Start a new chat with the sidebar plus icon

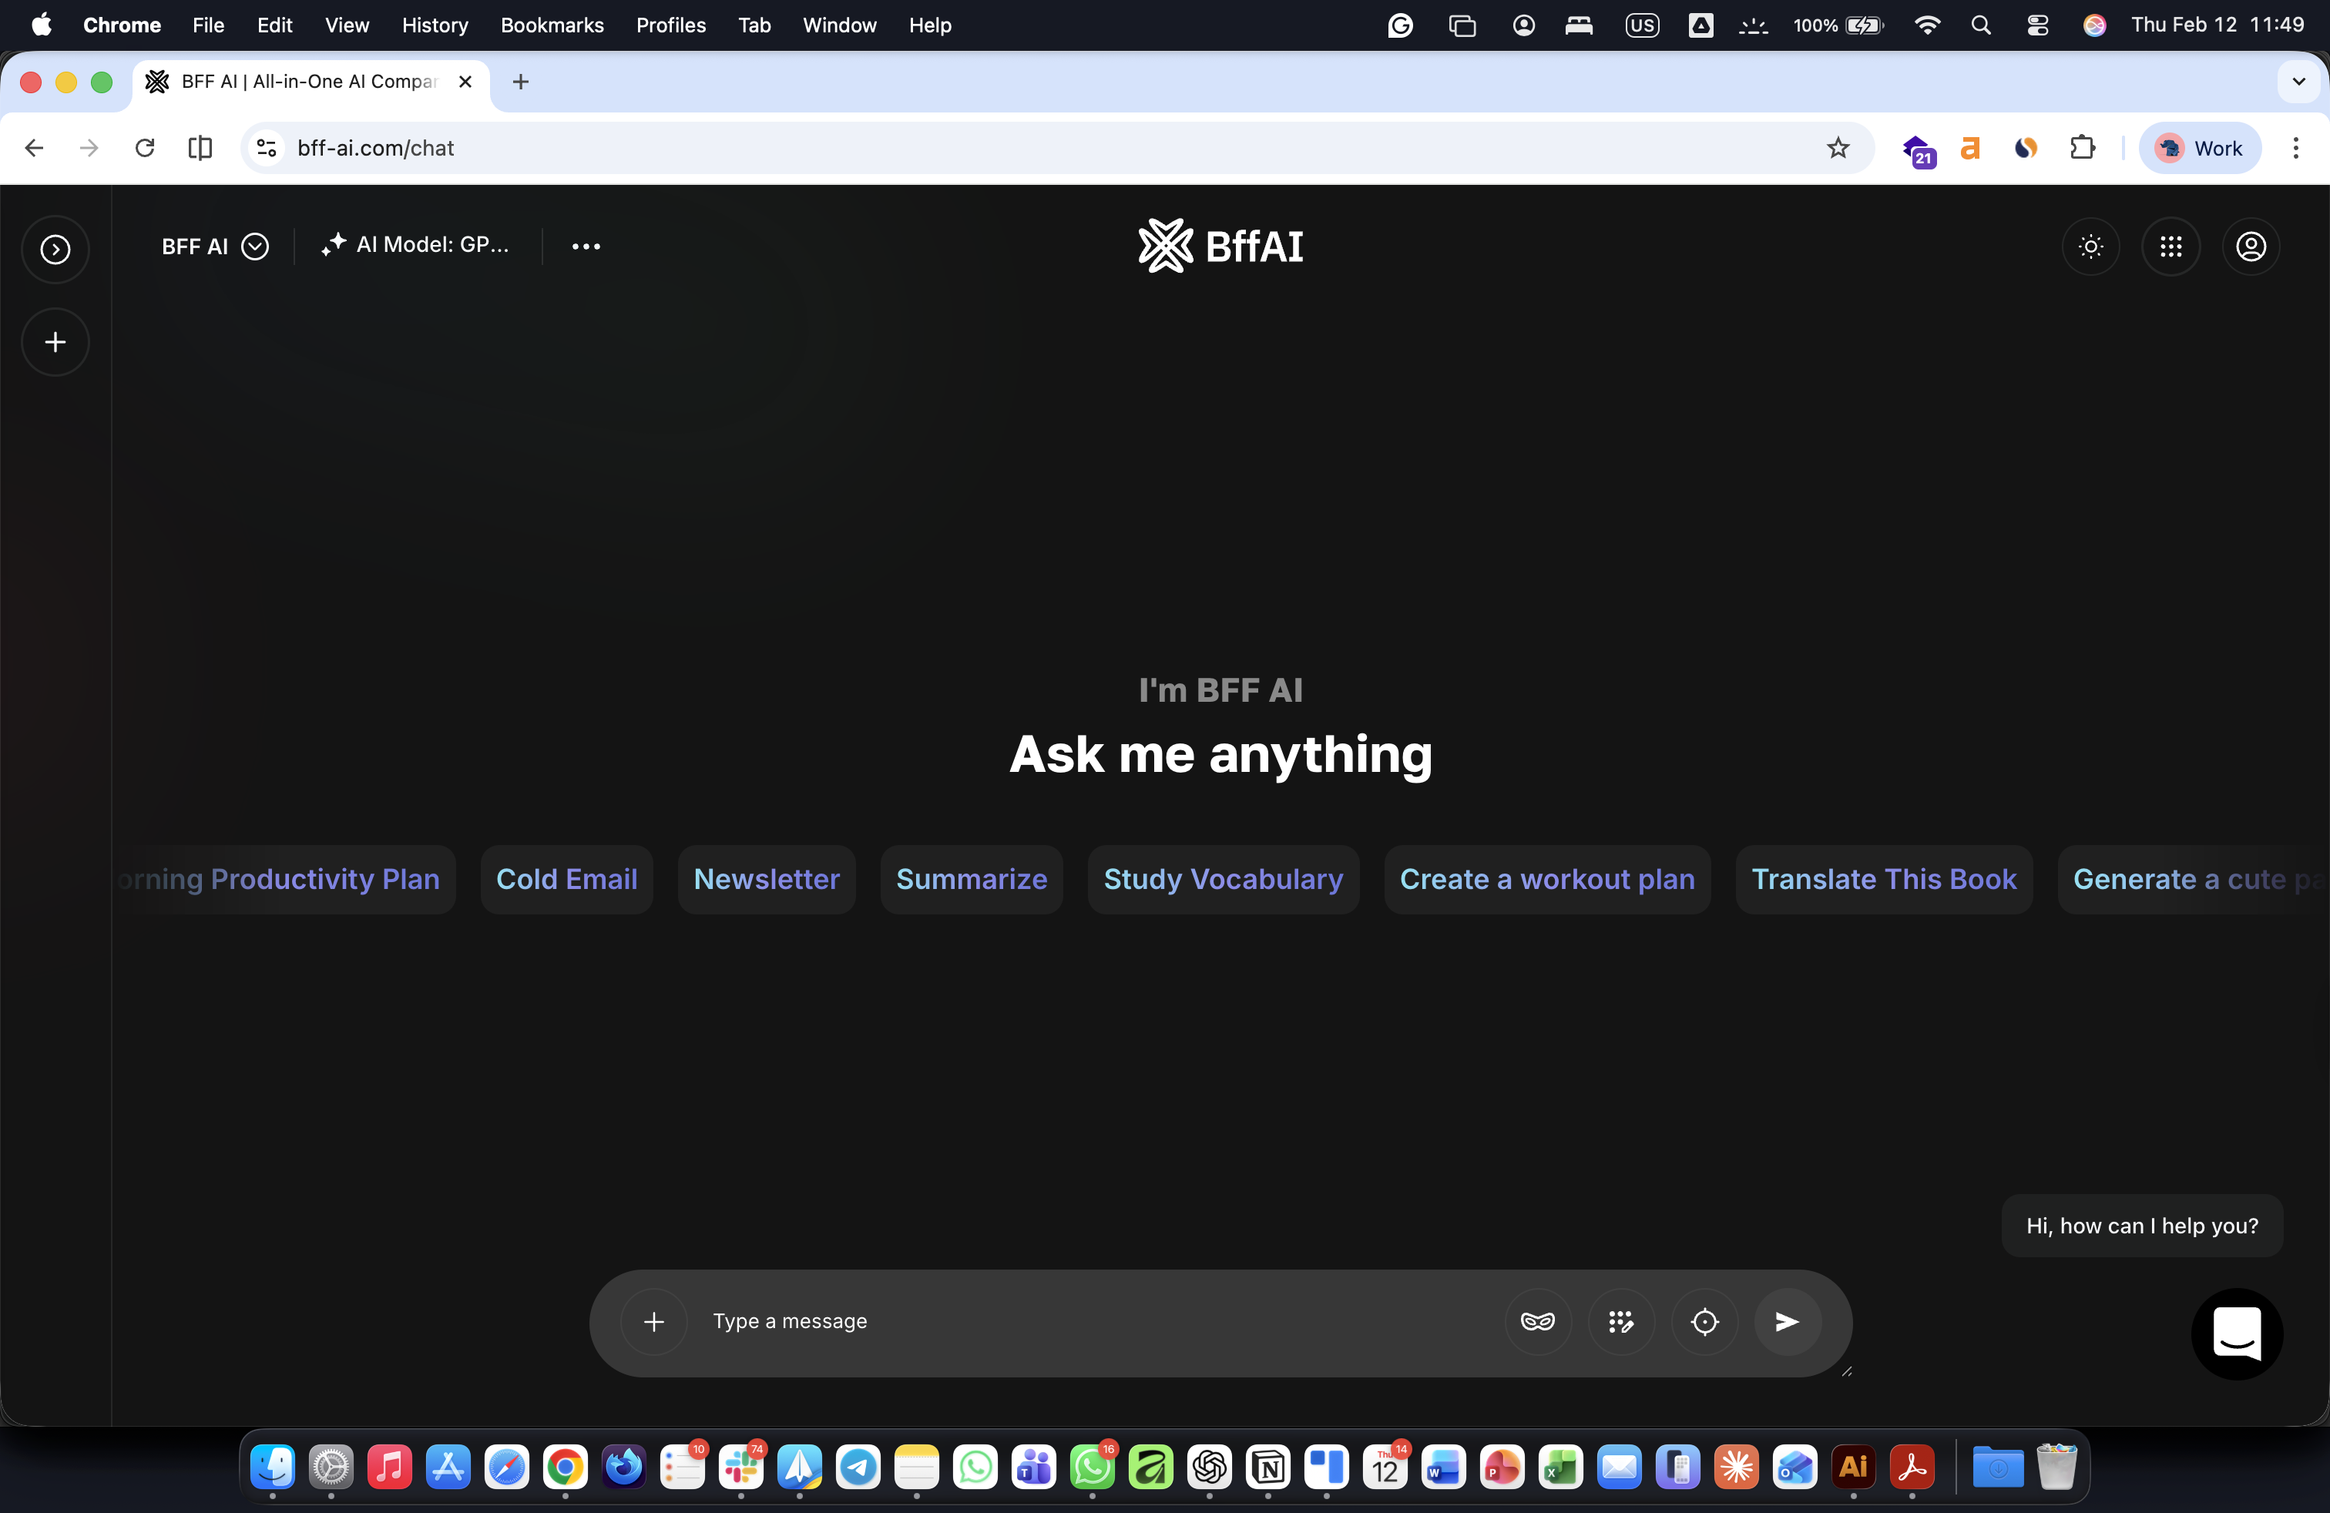[x=54, y=341]
